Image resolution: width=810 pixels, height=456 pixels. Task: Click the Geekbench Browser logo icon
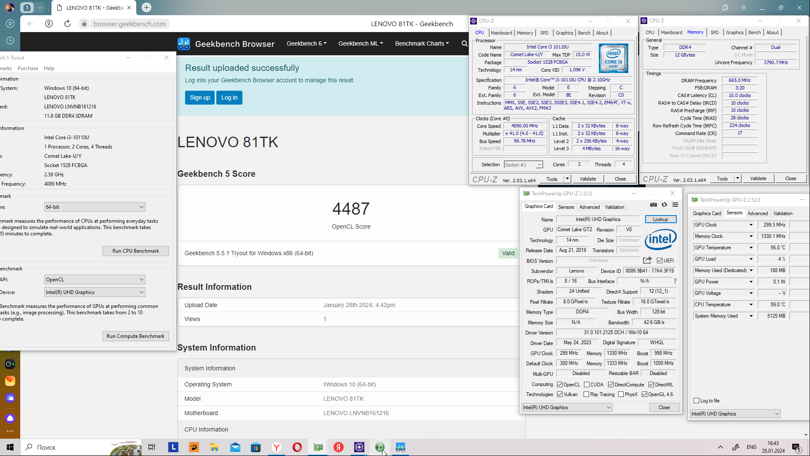(184, 44)
